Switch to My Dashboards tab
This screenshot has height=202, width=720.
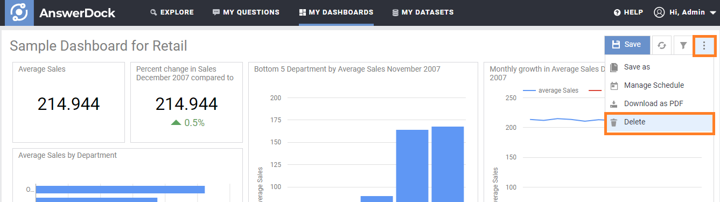click(x=336, y=12)
